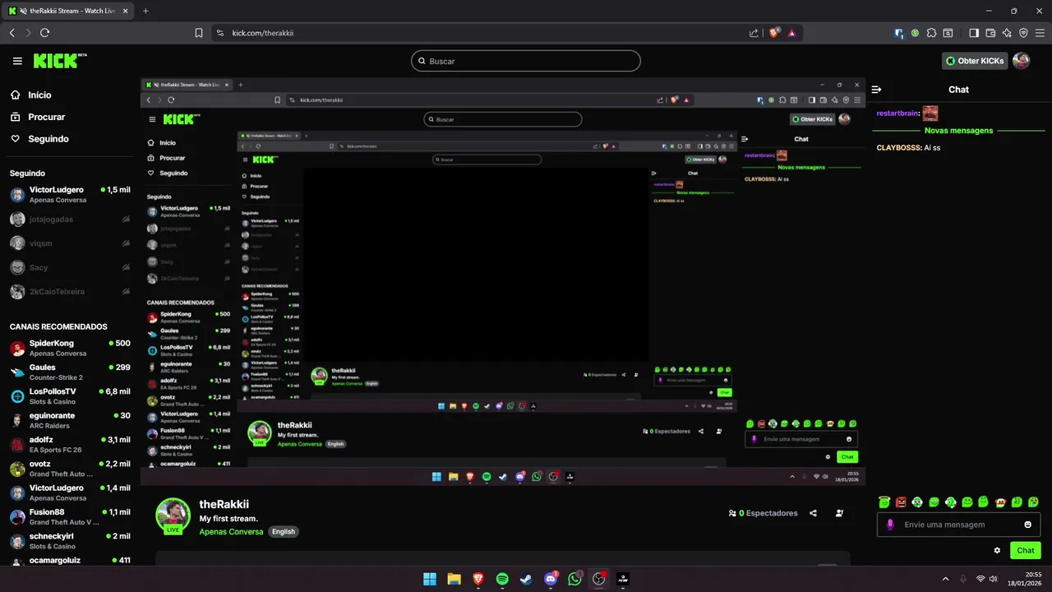Screen dimensions: 1052x592
Task: Open offline channel viqsm in main sidebar
Action: 70,243
